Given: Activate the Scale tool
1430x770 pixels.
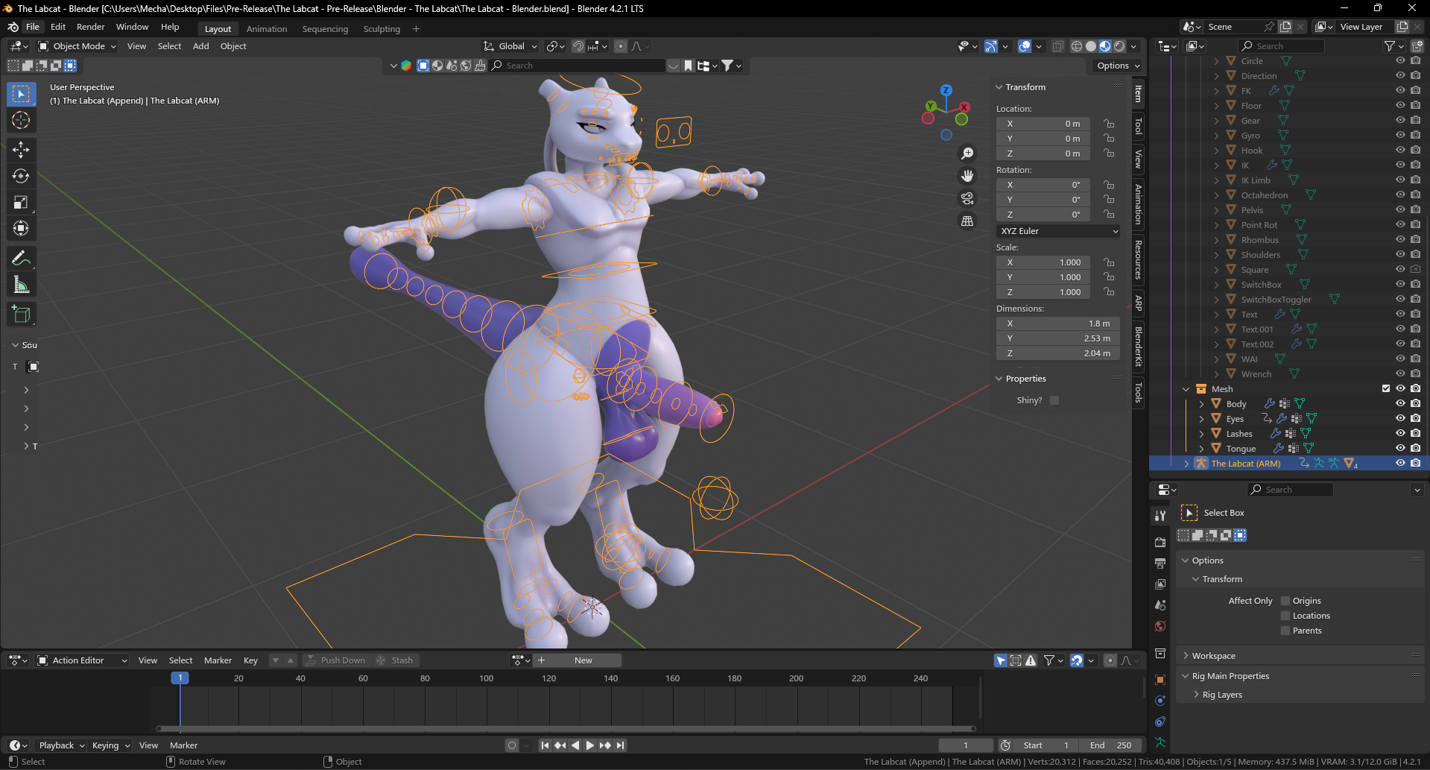Looking at the screenshot, I should [x=21, y=202].
